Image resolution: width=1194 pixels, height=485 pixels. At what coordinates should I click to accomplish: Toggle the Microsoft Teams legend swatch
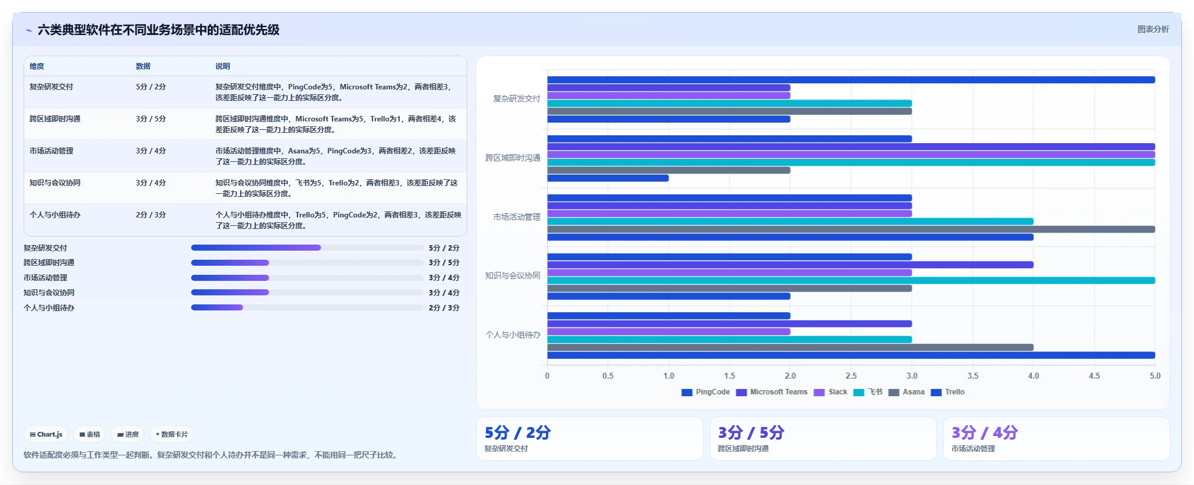pos(741,393)
